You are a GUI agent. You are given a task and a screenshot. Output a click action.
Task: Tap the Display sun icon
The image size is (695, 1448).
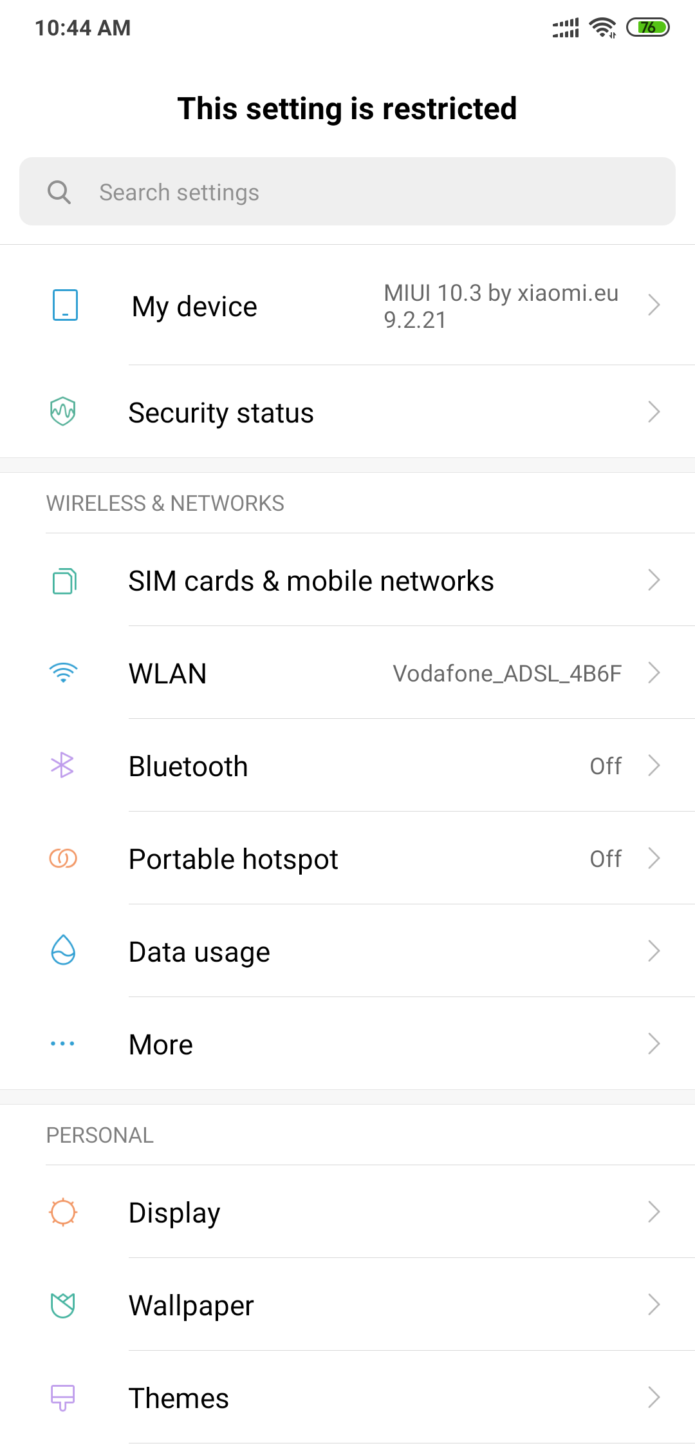point(63,1212)
